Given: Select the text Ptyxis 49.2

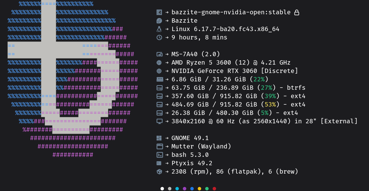Looking at the screenshot, I should 192,163.
